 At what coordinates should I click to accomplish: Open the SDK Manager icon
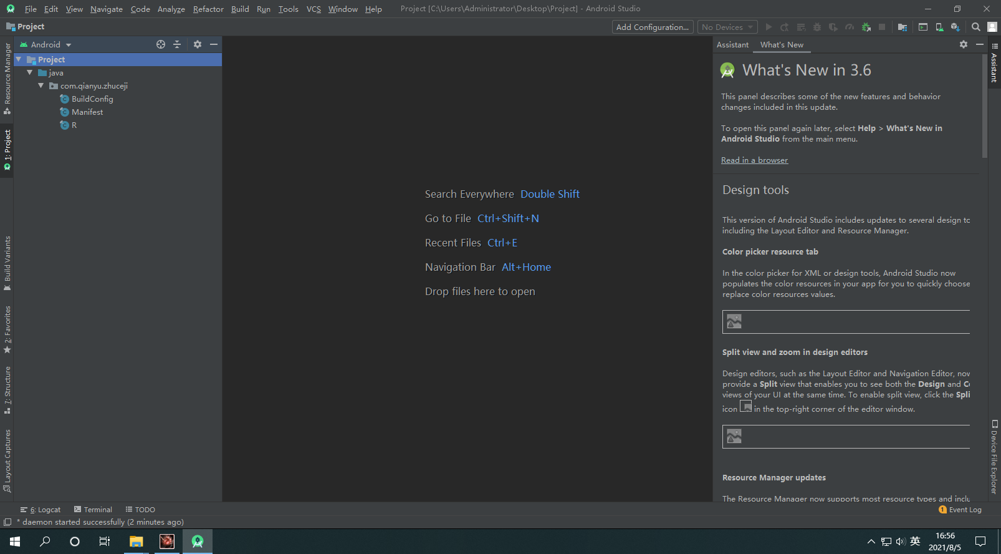pyautogui.click(x=956, y=27)
